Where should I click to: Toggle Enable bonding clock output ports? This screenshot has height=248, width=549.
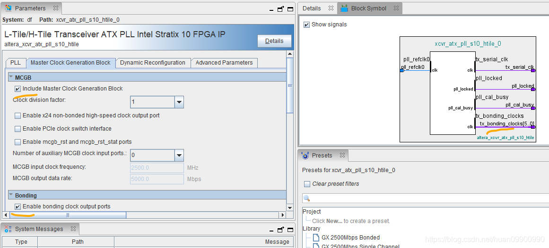tap(17, 207)
